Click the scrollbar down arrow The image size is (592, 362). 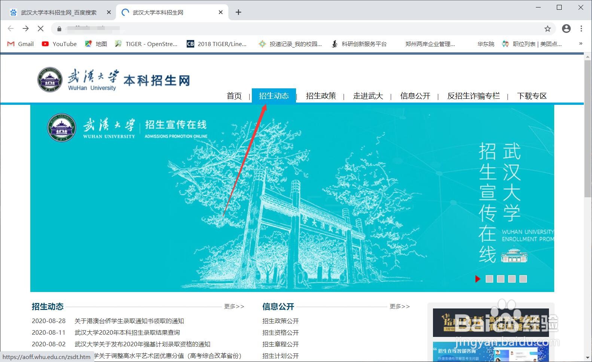pyautogui.click(x=588, y=358)
